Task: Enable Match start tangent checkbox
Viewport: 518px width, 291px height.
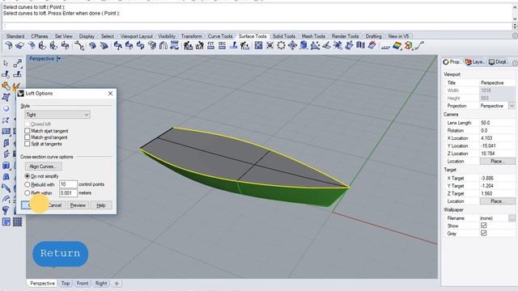Action: click(28, 131)
